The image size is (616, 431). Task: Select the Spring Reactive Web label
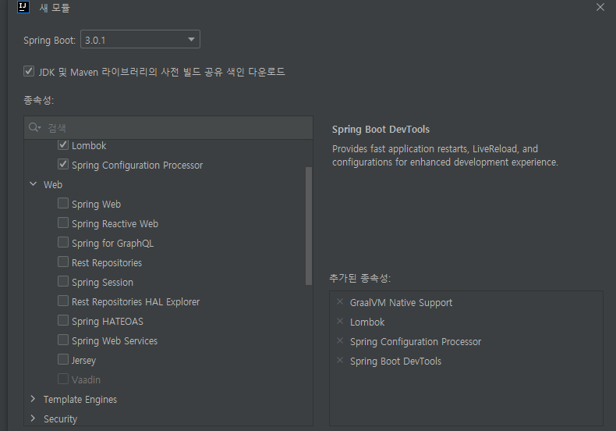point(115,224)
